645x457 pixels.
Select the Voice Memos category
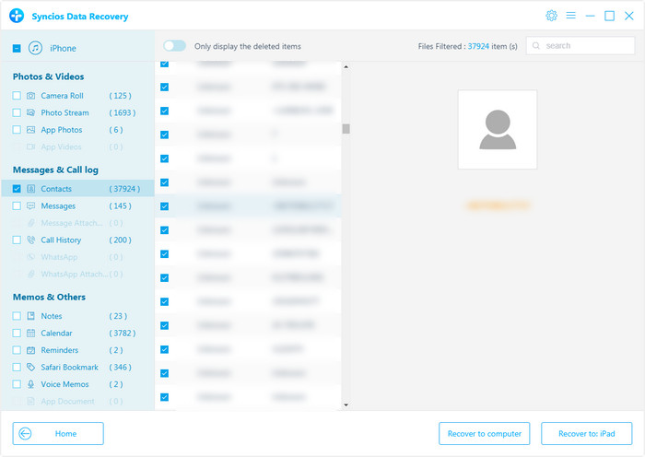click(x=64, y=384)
